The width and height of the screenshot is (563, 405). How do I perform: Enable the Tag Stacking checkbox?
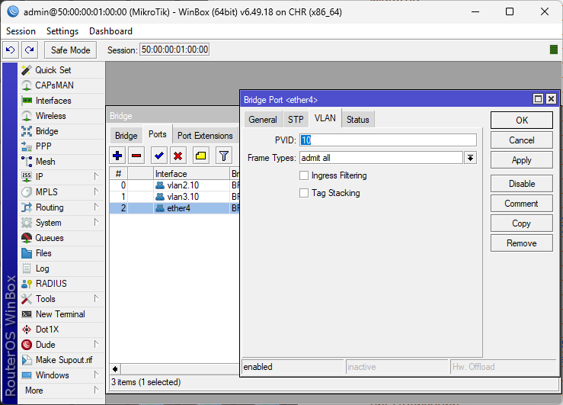point(305,194)
